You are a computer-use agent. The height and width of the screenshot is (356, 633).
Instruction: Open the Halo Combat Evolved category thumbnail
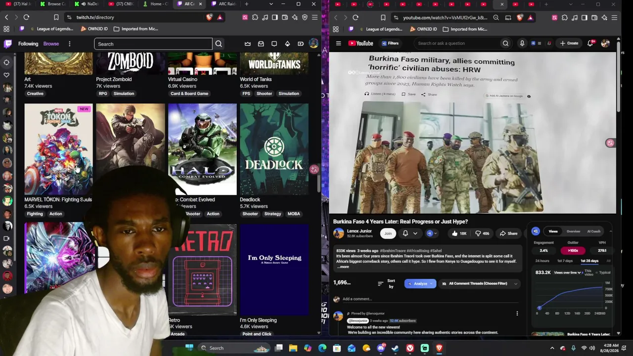(x=202, y=149)
